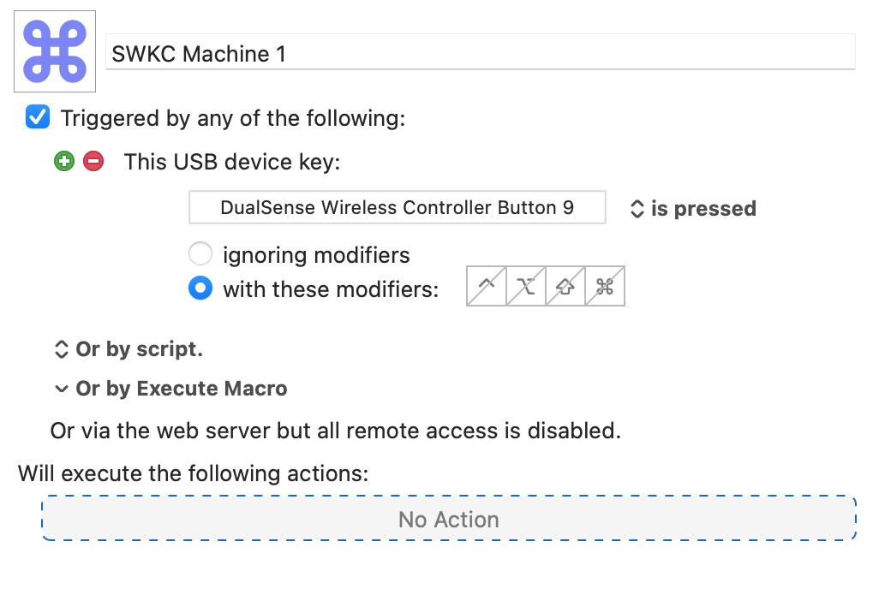This screenshot has height=589, width=879.
Task: Disable the 'Triggered by any' checkbox
Action: pyautogui.click(x=38, y=117)
